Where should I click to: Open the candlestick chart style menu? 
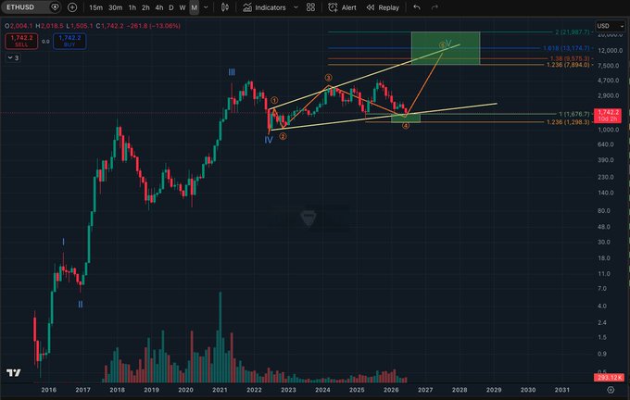(x=225, y=7)
